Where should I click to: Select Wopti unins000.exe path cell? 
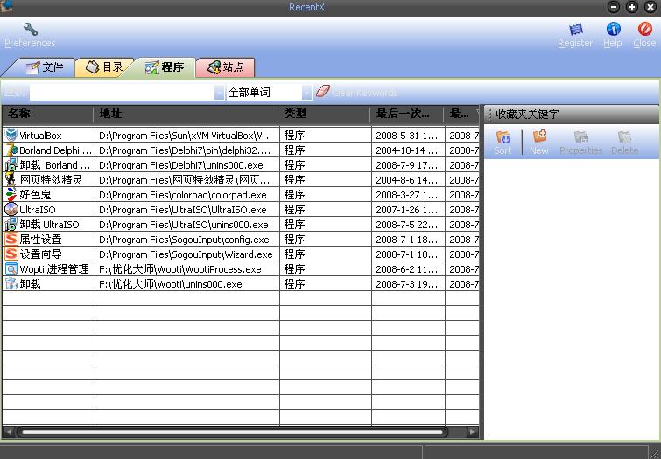tap(187, 284)
